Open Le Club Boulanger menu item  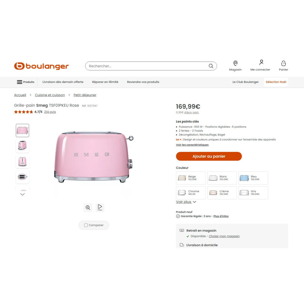[x=245, y=82]
